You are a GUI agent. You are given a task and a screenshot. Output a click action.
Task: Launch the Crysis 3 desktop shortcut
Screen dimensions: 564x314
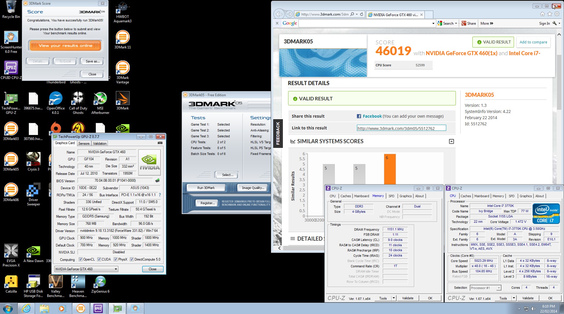33,162
